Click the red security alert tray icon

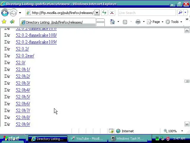(168, 138)
